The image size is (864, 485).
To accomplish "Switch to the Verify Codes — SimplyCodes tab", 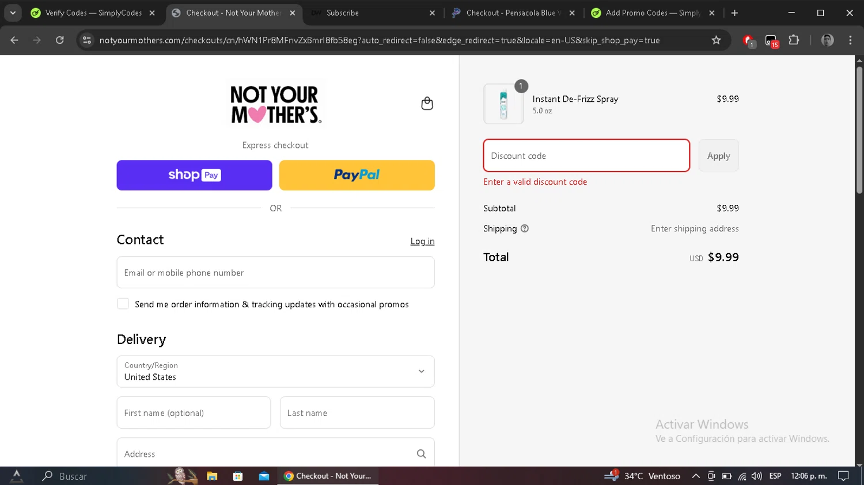I will point(92,13).
